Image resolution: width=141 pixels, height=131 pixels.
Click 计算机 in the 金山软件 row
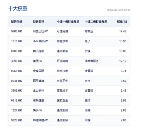pyautogui.click(x=89, y=90)
